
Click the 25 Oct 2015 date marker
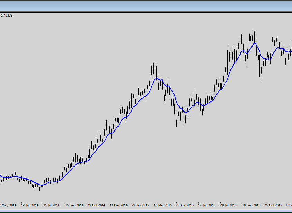pos(273,205)
